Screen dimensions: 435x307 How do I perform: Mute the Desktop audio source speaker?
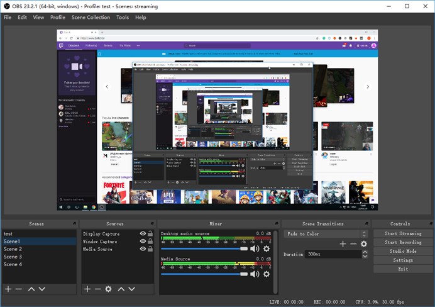(255, 248)
